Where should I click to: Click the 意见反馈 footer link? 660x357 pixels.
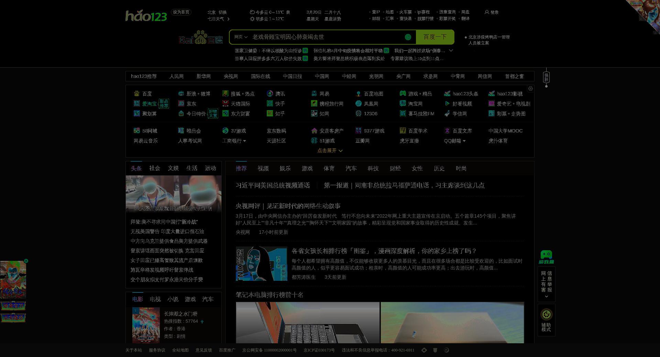coord(204,350)
